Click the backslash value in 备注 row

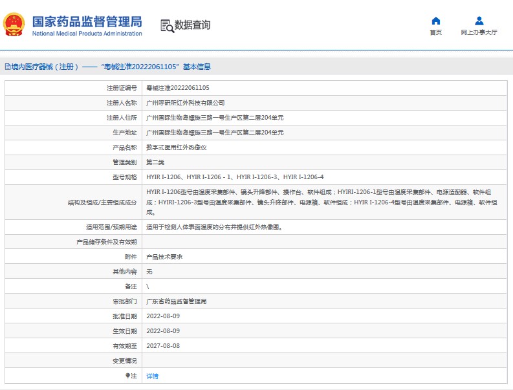coord(147,287)
